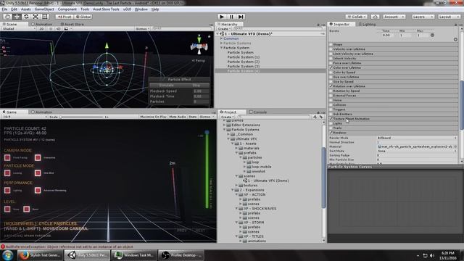Click search by label icon in Project panel
This screenshot has height=261, width=464.
[x=321, y=117]
